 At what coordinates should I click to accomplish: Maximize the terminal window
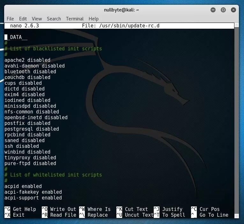(x=223, y=10)
